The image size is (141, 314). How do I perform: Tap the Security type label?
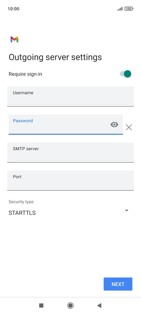(x=21, y=202)
